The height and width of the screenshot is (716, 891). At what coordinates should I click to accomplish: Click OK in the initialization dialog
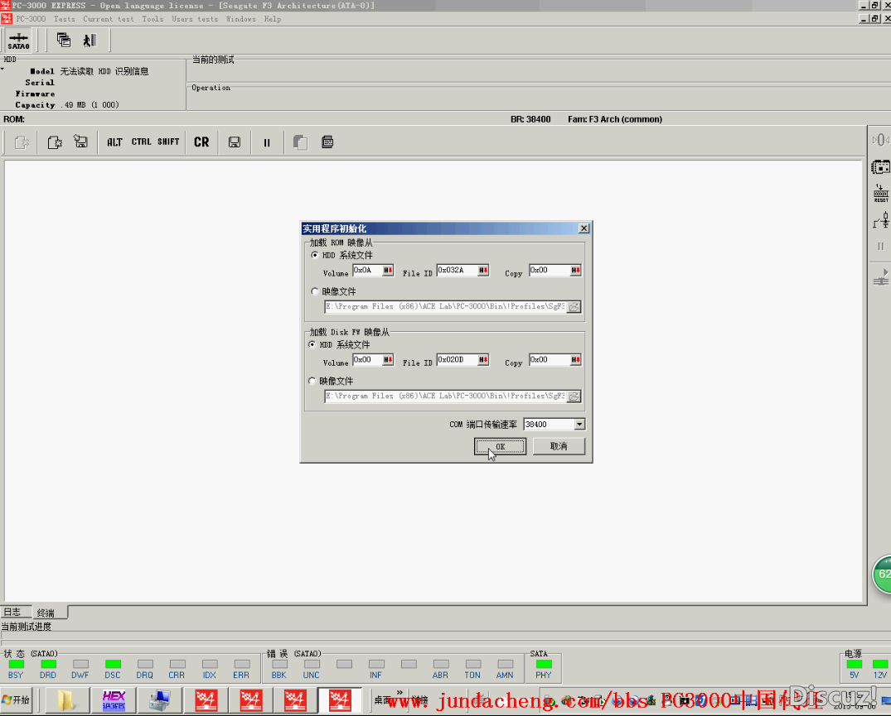[500, 446]
